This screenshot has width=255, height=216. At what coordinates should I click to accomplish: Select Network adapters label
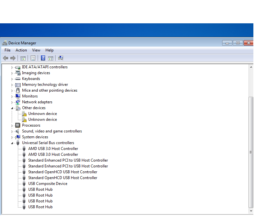pos(37,102)
